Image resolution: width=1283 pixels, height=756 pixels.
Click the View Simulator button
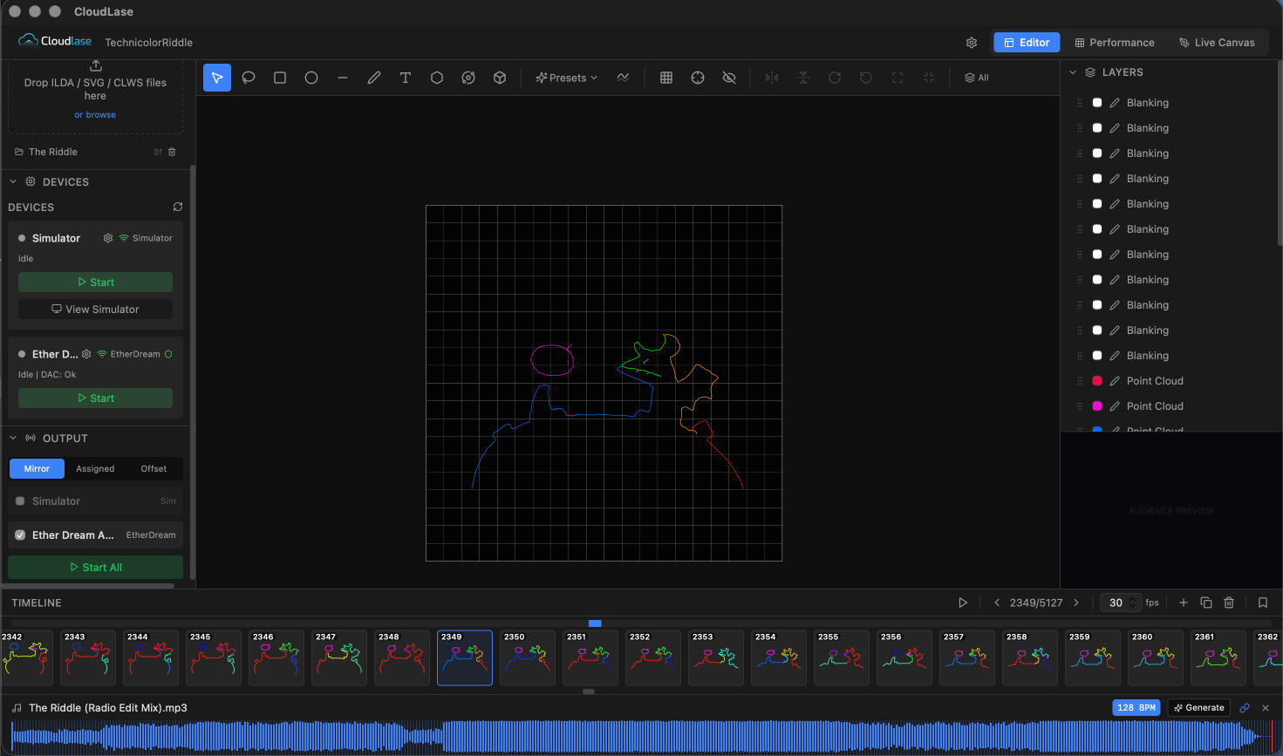(x=95, y=310)
